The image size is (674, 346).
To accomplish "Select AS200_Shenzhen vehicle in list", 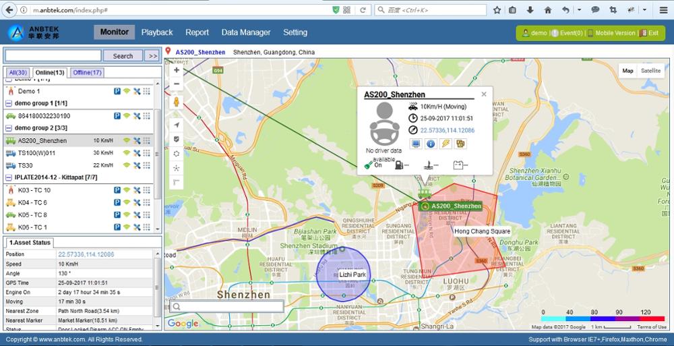I will pos(79,141).
